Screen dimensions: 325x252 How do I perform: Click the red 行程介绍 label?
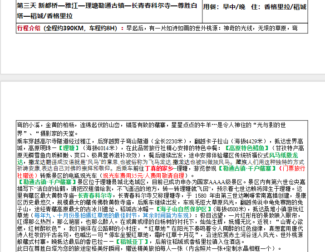click(29, 28)
